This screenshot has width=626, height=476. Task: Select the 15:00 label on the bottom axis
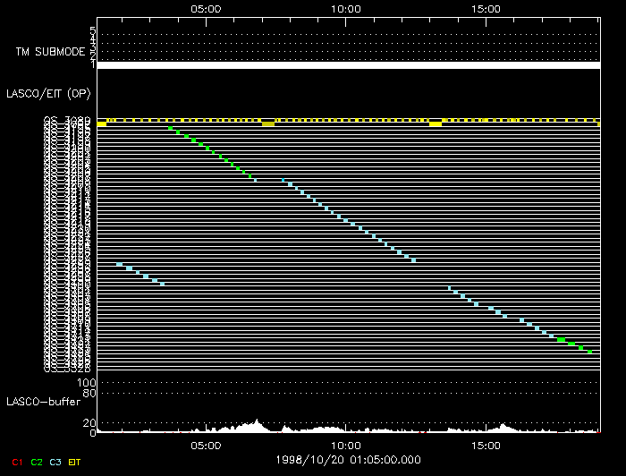[486, 445]
